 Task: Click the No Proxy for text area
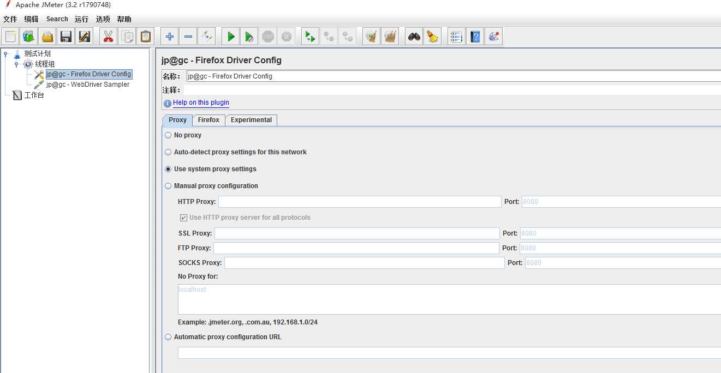click(x=449, y=299)
